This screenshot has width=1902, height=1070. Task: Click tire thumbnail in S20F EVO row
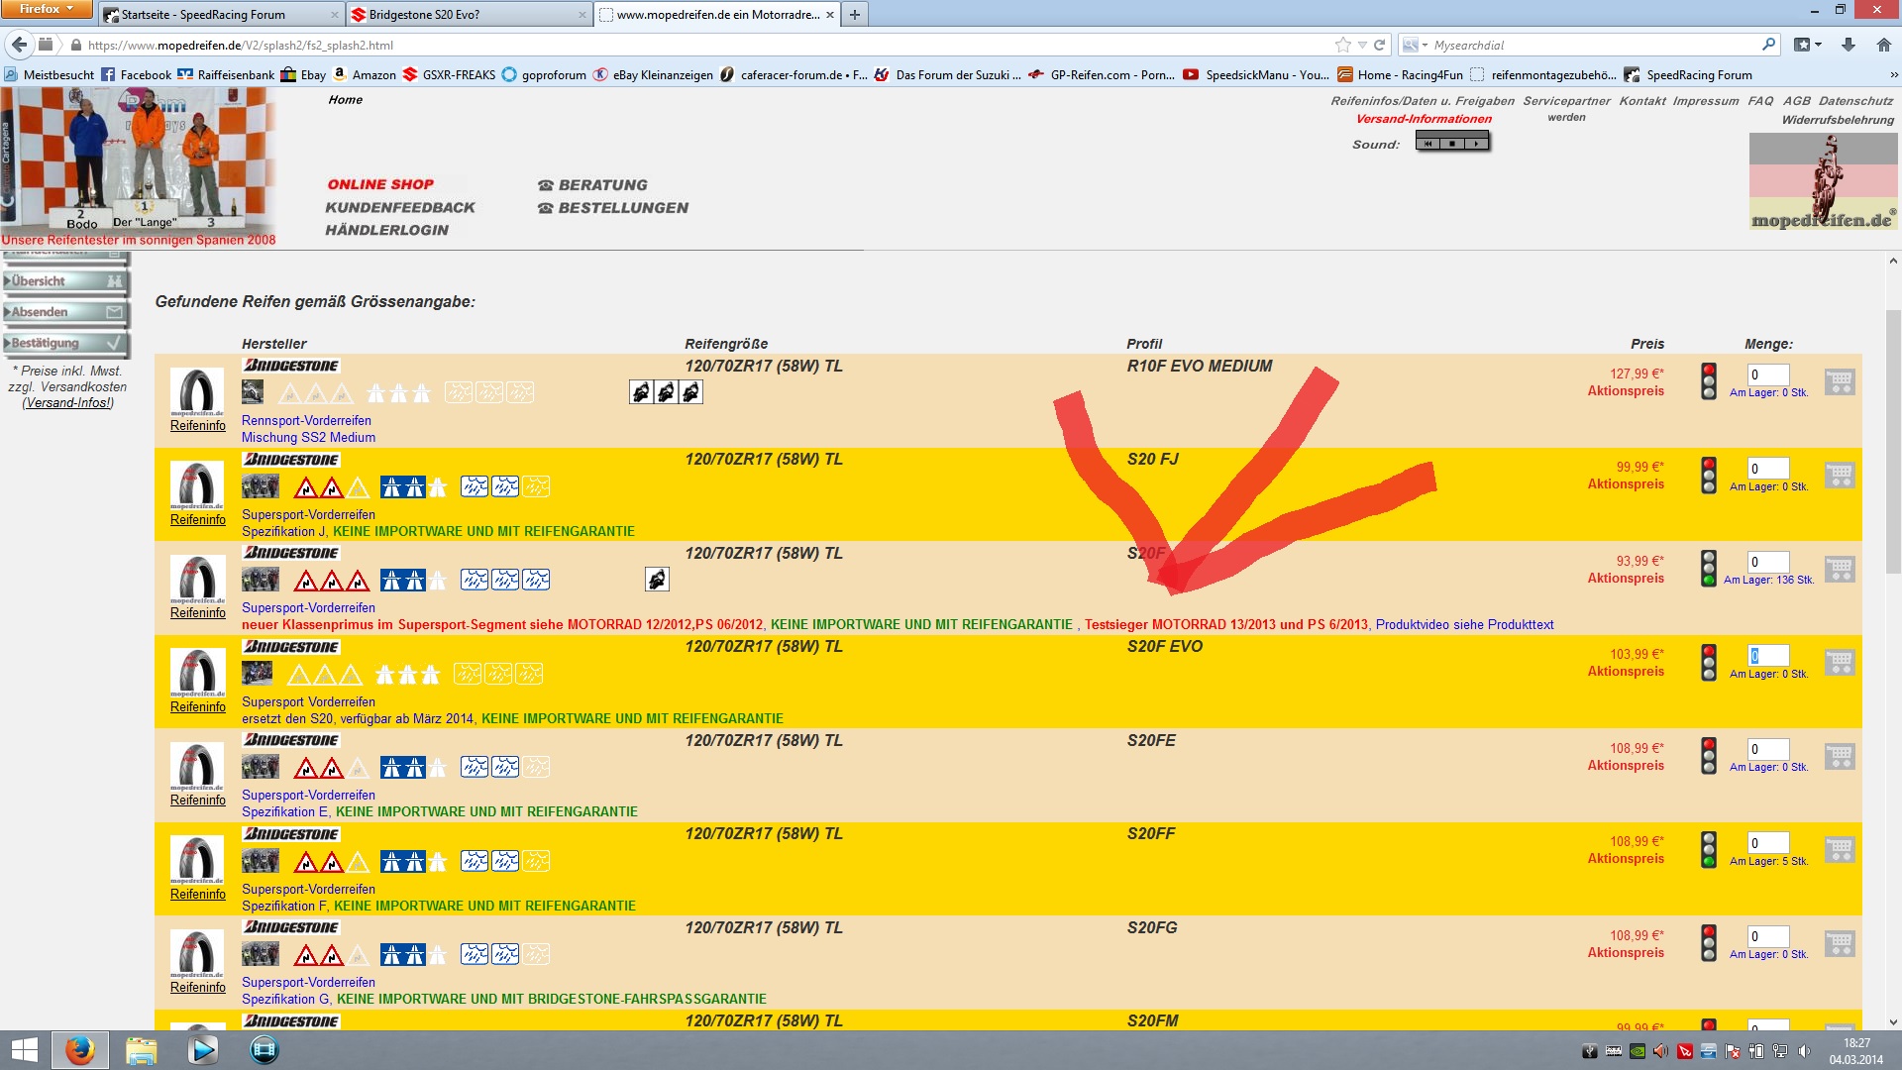coord(197,674)
